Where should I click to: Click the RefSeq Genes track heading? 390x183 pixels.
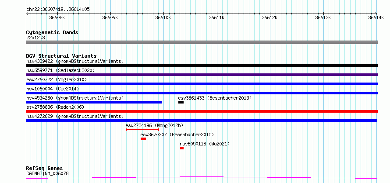[45, 168]
